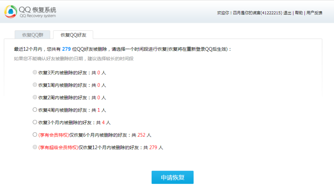
Task: Click the red 4 count in 3-month row
Action: click(103, 123)
